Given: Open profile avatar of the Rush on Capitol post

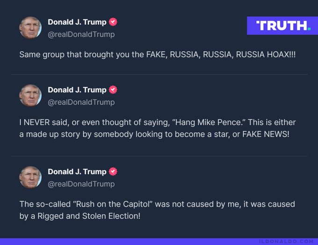Looking at the screenshot, I should coord(30,178).
